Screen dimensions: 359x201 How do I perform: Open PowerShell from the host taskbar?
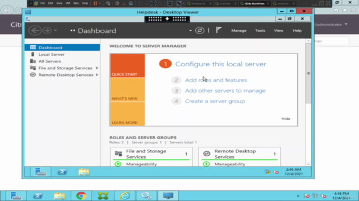coord(38,196)
